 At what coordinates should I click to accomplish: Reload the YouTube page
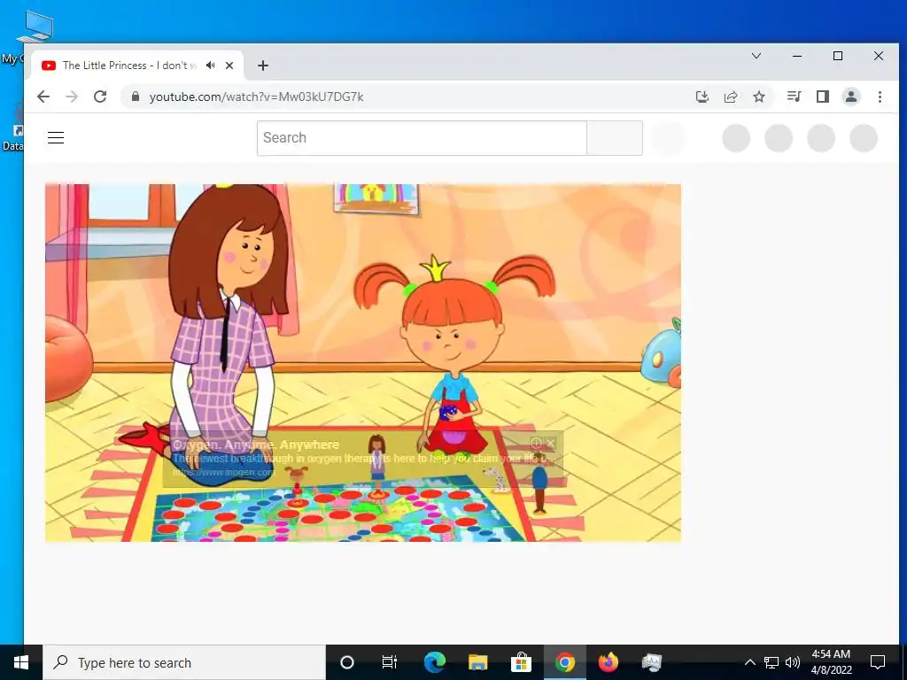pos(100,97)
